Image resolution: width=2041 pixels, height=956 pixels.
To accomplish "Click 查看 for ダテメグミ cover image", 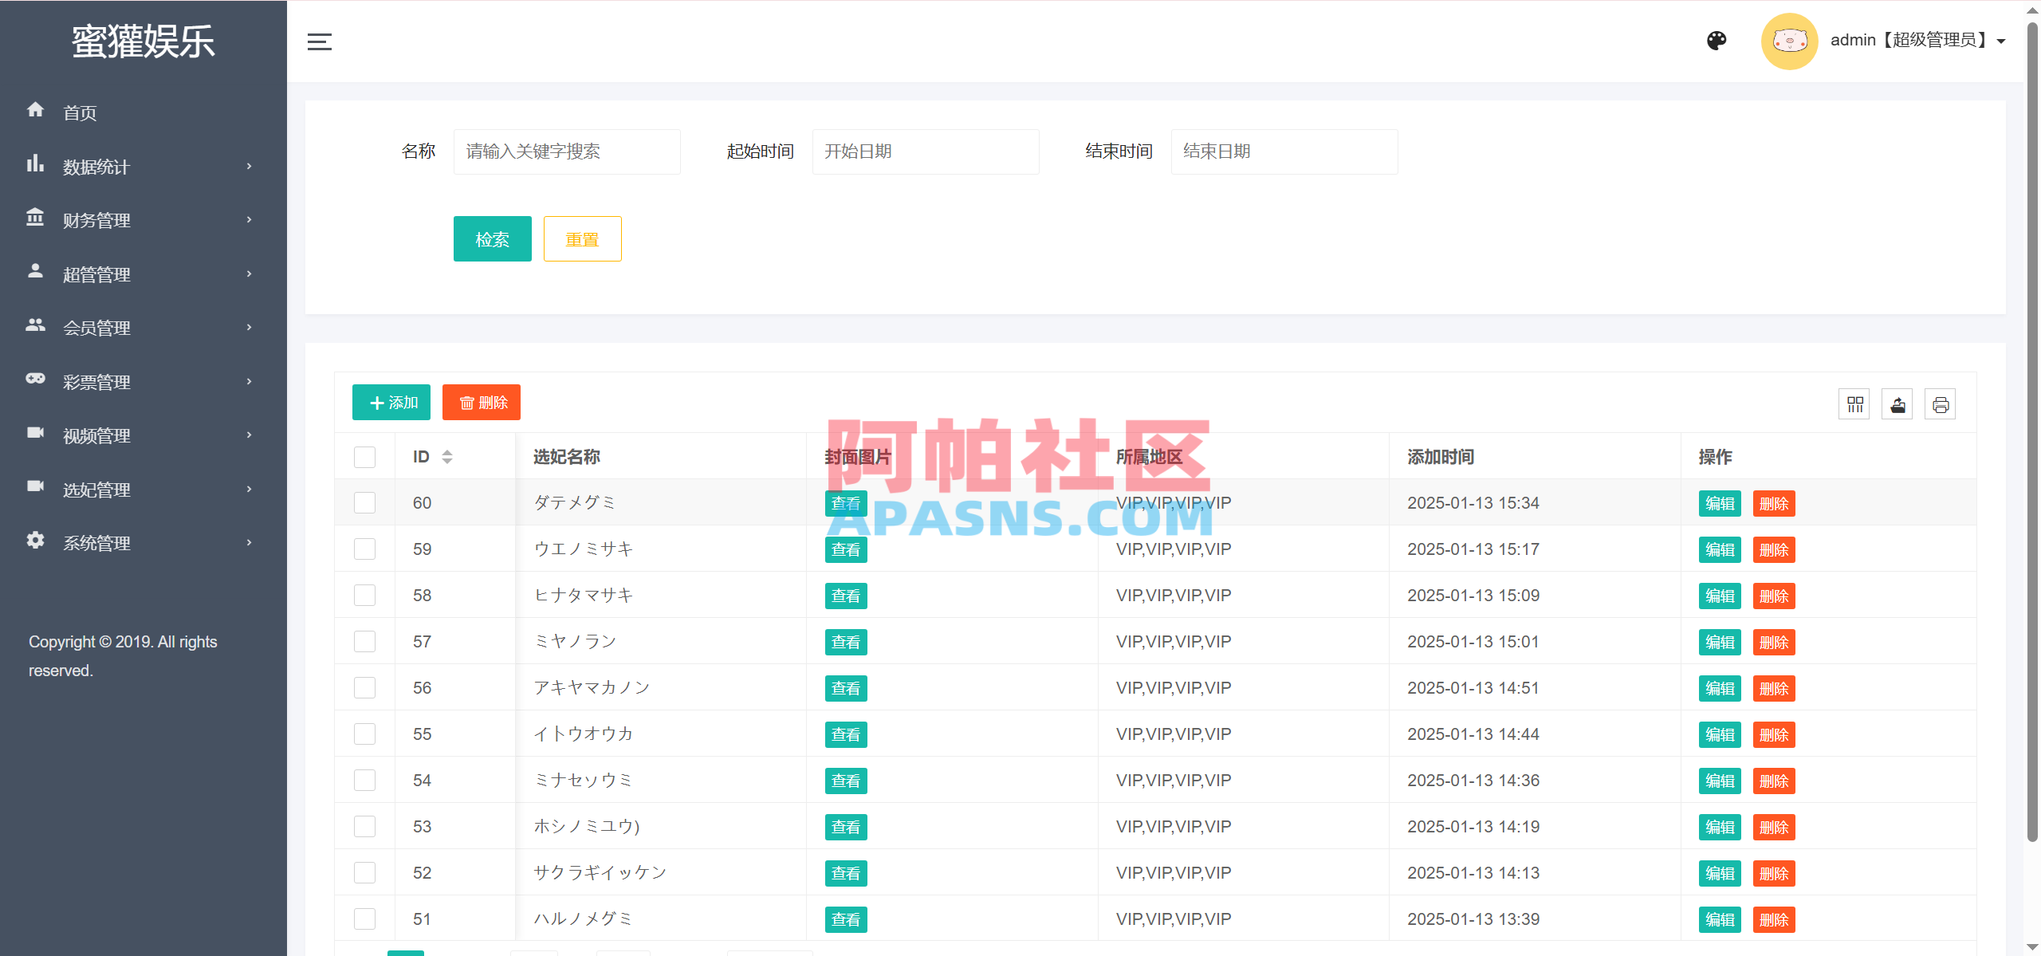I will pyautogui.click(x=845, y=502).
